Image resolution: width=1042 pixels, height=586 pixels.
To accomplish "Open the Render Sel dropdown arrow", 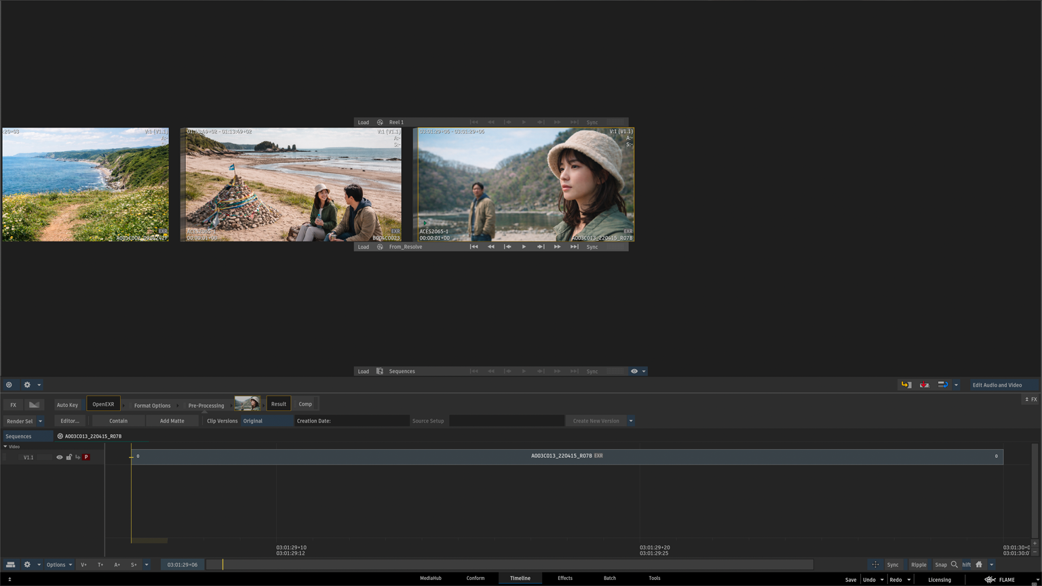I will point(40,421).
